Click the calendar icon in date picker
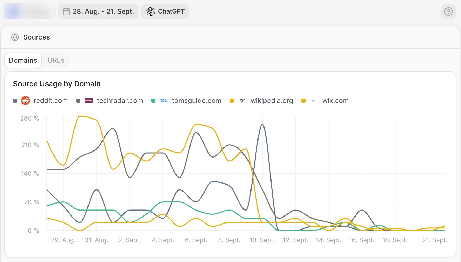This screenshot has width=461, height=262. coord(66,11)
